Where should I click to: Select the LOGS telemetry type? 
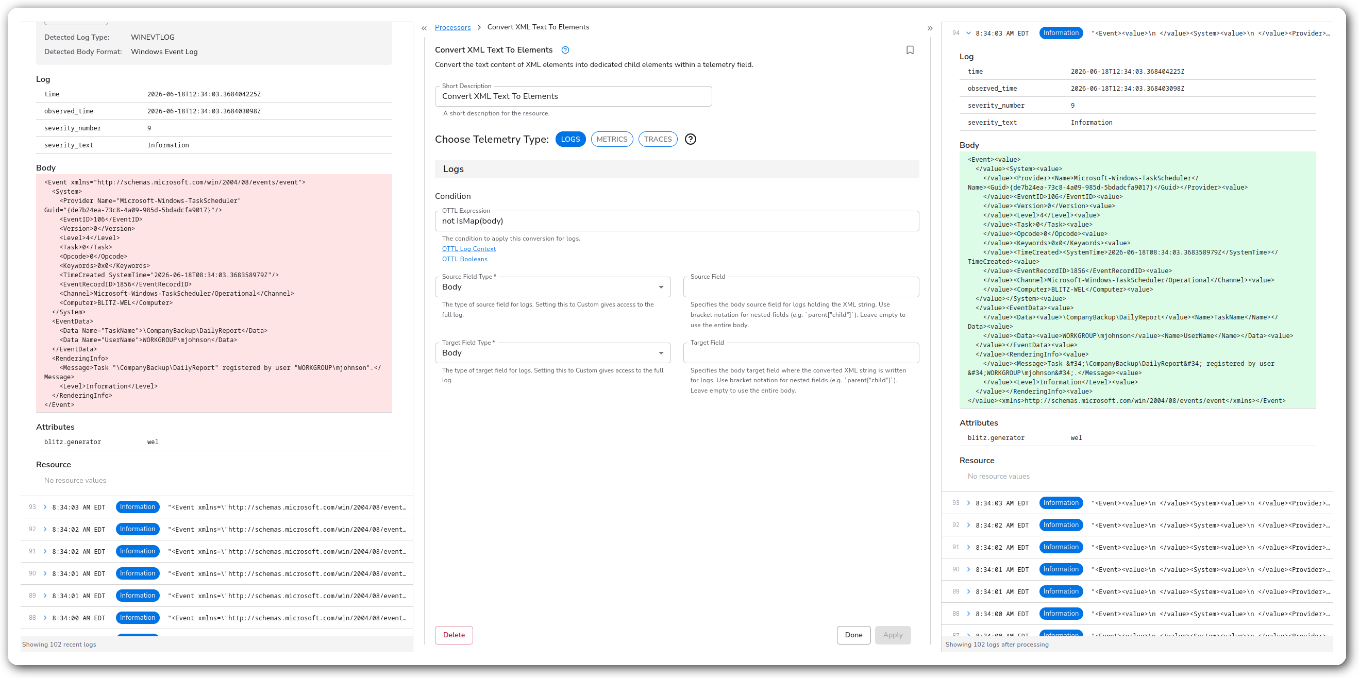point(571,139)
